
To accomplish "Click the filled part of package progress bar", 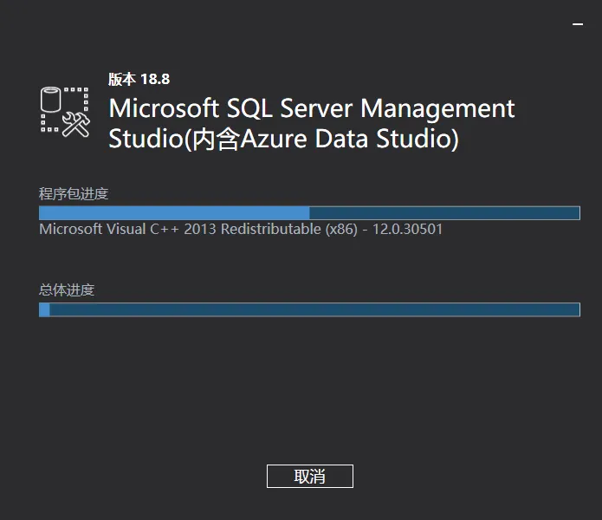I will 173,213.
